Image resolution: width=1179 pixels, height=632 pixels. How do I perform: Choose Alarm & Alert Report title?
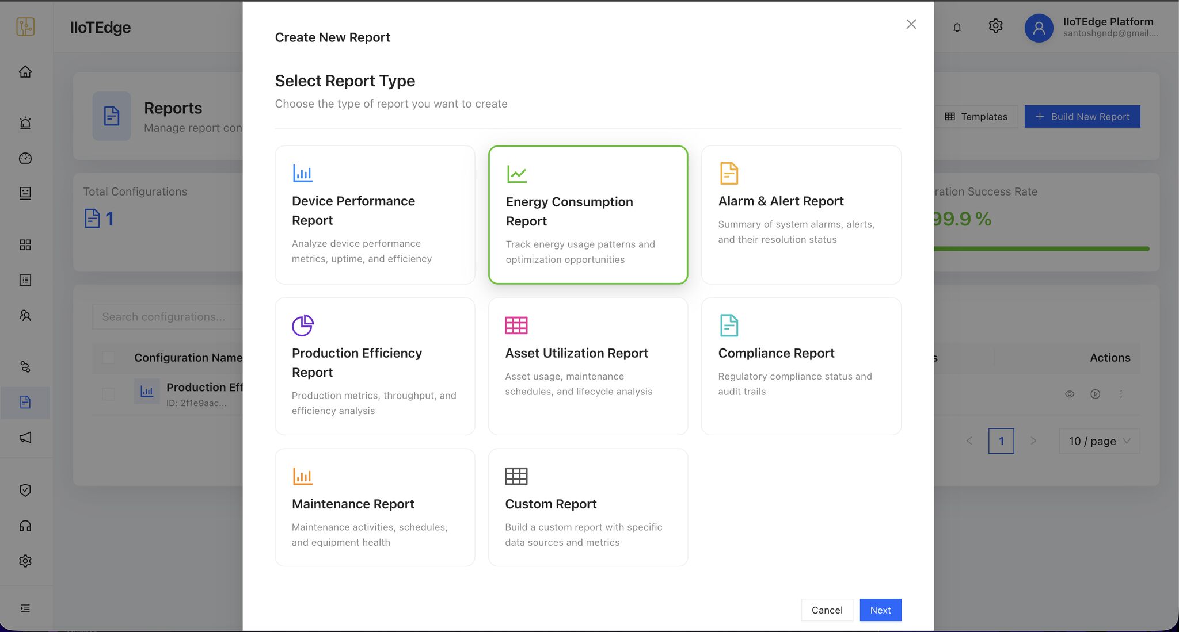781,201
